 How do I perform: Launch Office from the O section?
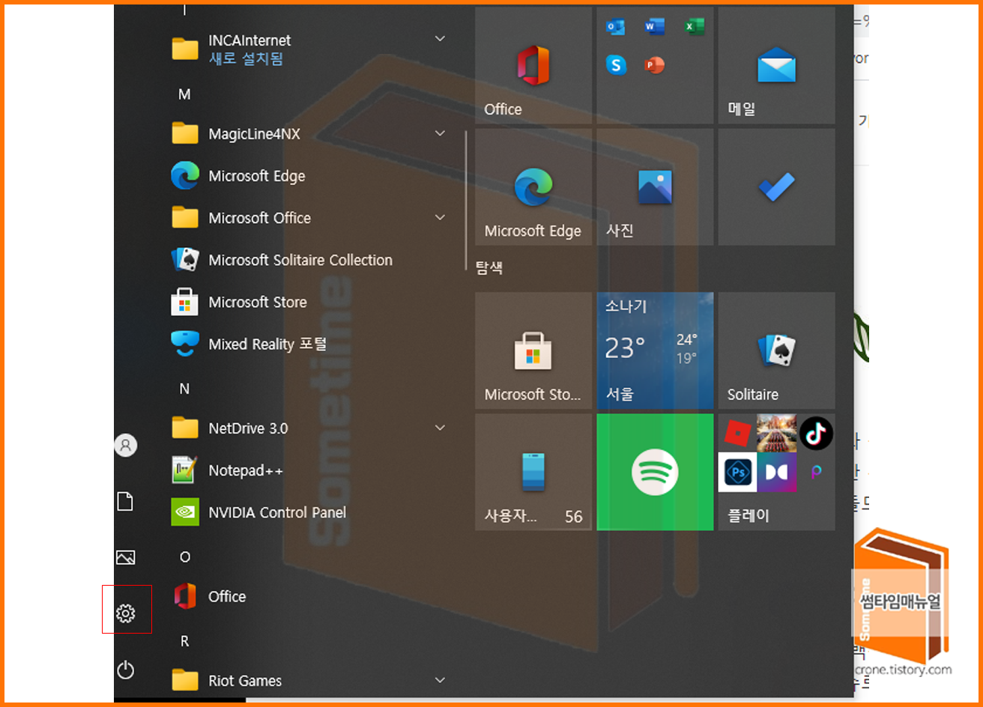(309, 596)
